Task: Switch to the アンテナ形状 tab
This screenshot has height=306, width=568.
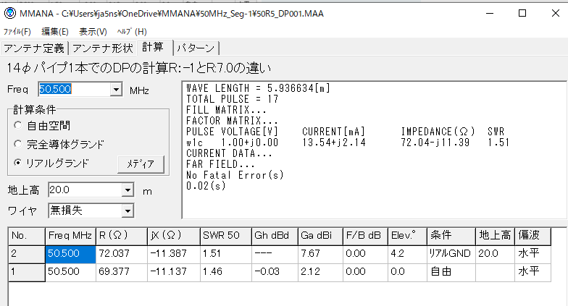Action: click(102, 48)
